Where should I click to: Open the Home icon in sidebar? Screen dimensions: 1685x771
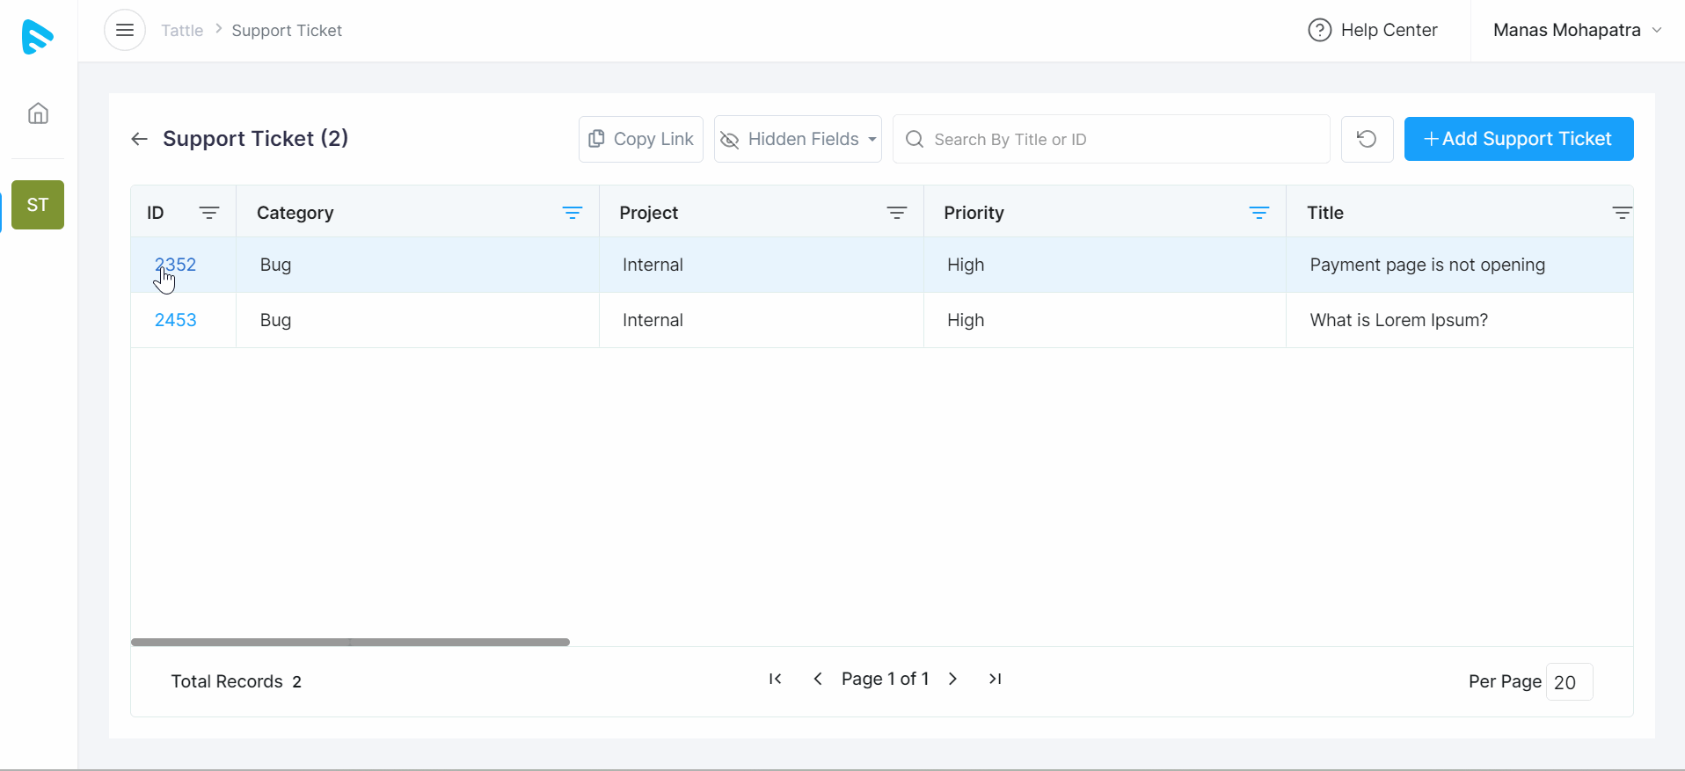(38, 113)
